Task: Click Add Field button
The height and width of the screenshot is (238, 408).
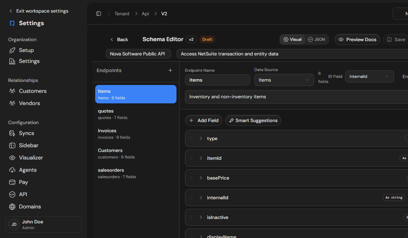Action: tap(204, 120)
